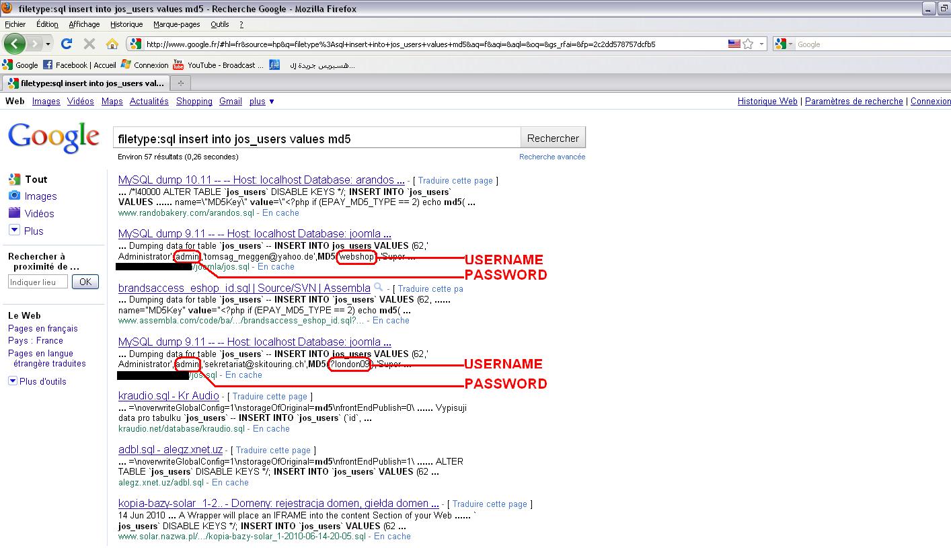951x548 pixels.
Task: Click the US flag icon in the address bar
Action: coord(734,44)
